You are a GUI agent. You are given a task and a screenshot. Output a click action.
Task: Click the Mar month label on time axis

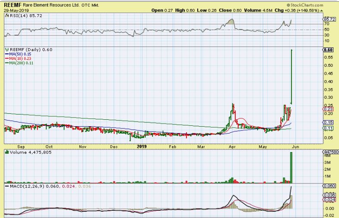pos(201,146)
